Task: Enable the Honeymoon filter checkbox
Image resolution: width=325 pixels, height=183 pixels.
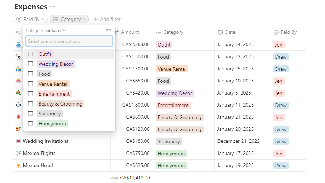Action: (x=31, y=124)
